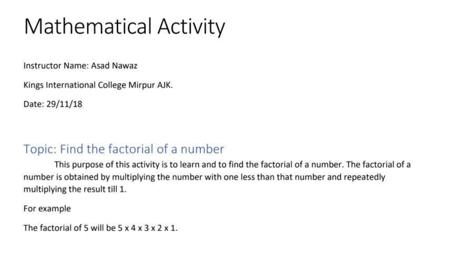Image resolution: width=458 pixels, height=266 pixels.
Task: Click the word "Topic:" in the blue heading
Action: pyautogui.click(x=39, y=149)
